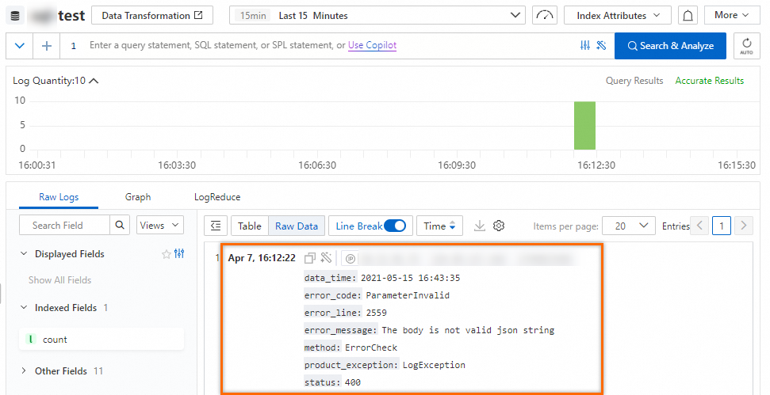Click the ErrorCheck method value
The image size is (770, 395).
[x=371, y=348]
